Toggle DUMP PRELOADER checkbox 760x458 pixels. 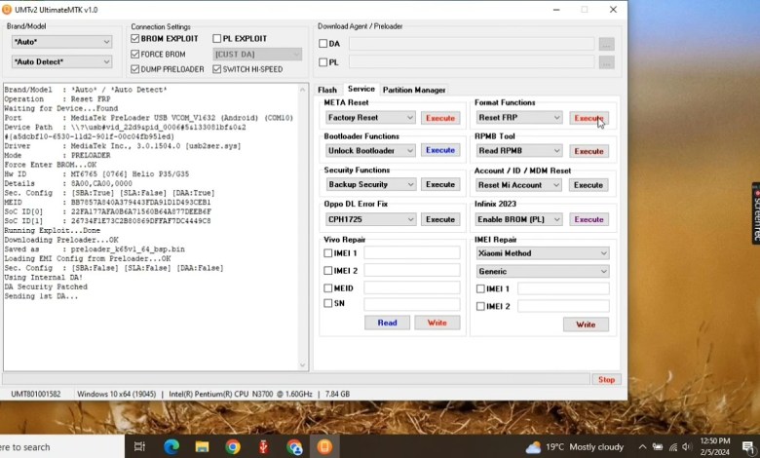click(135, 69)
